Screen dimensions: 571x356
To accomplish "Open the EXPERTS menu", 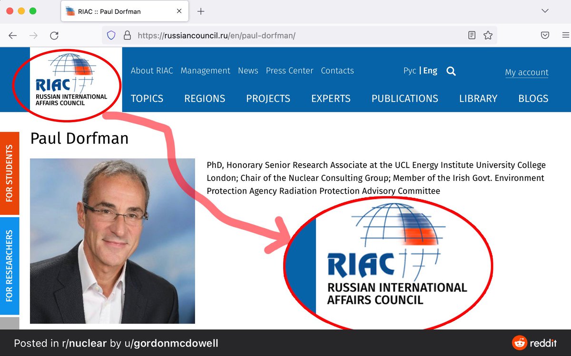I will (331, 99).
